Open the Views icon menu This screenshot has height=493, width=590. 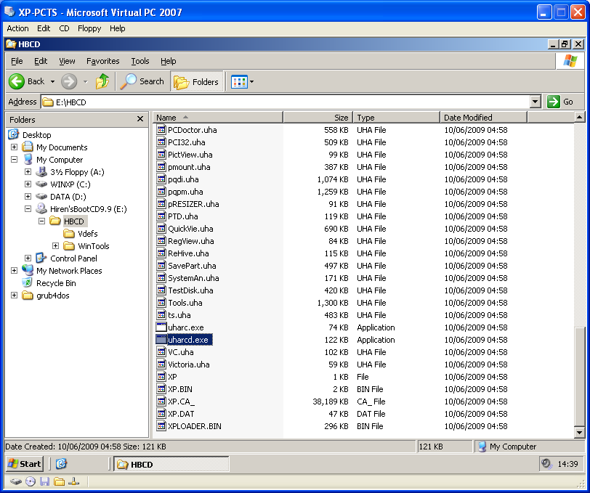[239, 81]
